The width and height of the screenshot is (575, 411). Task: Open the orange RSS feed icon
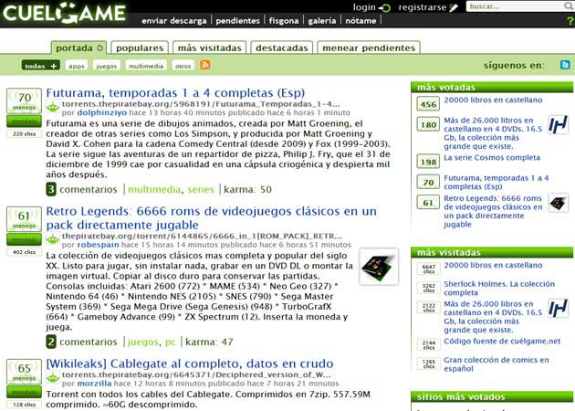[x=205, y=65]
